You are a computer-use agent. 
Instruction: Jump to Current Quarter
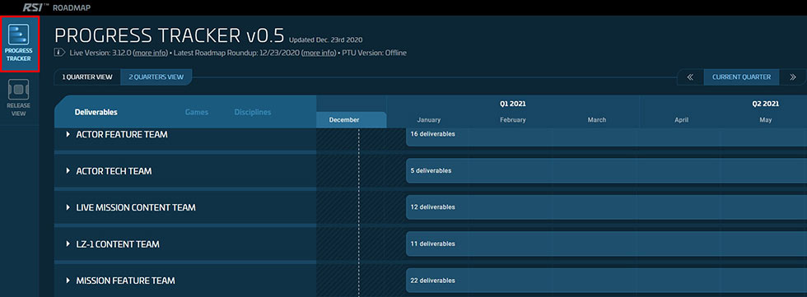[x=742, y=77]
